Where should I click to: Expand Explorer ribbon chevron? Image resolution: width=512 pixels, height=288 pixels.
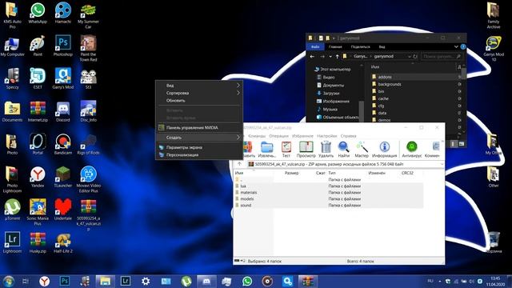tap(456, 47)
